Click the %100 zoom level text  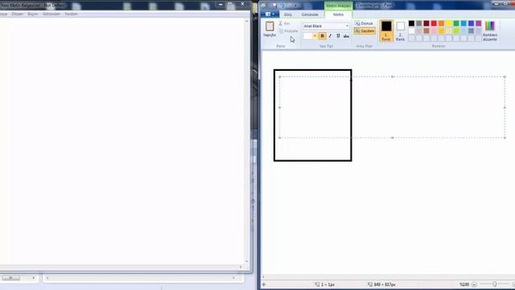(x=464, y=284)
